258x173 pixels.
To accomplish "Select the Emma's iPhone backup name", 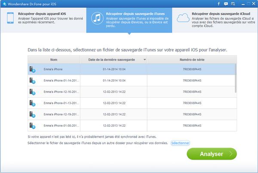I will point(53,70).
